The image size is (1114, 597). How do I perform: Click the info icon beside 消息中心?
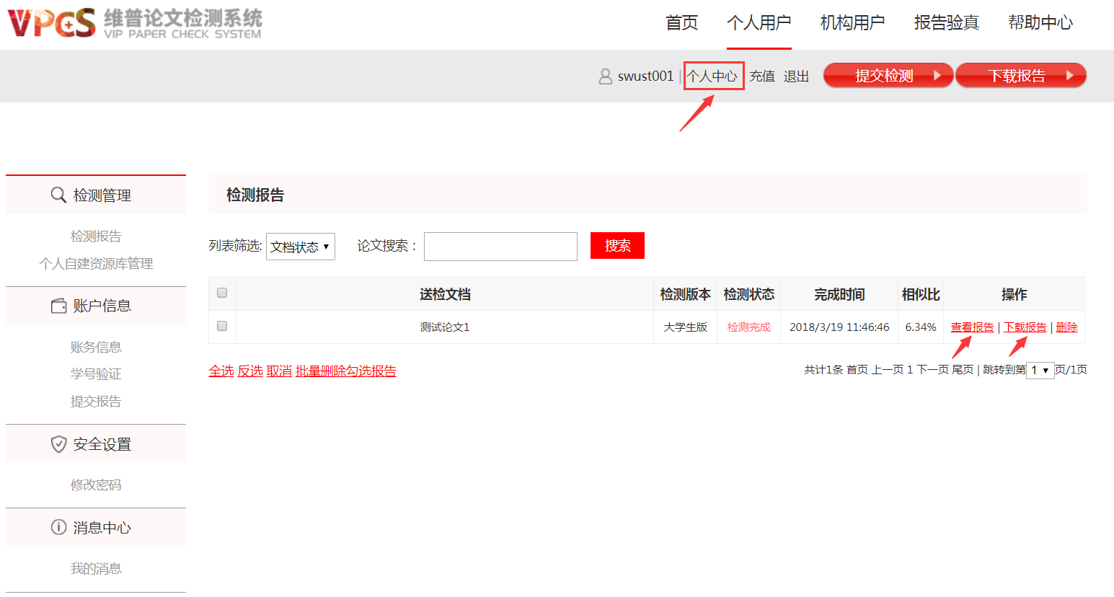tap(58, 527)
